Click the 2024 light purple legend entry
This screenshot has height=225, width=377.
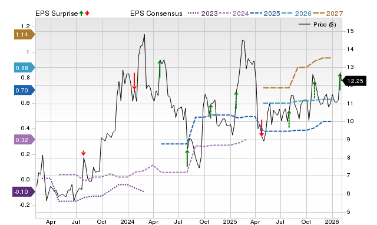234,14
